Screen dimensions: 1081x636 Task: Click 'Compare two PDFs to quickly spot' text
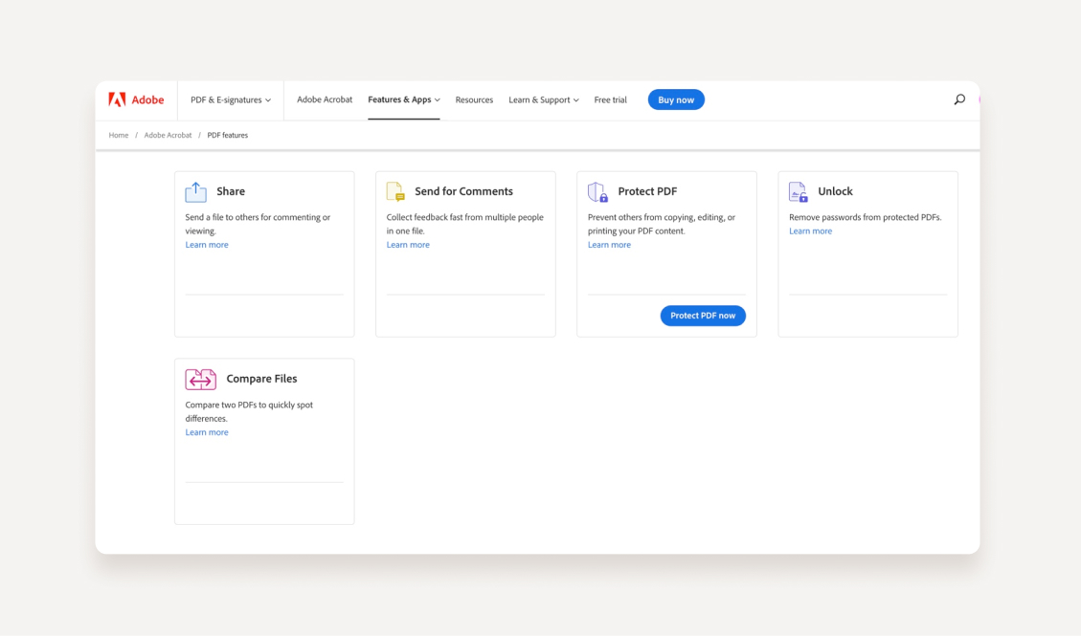(x=249, y=405)
